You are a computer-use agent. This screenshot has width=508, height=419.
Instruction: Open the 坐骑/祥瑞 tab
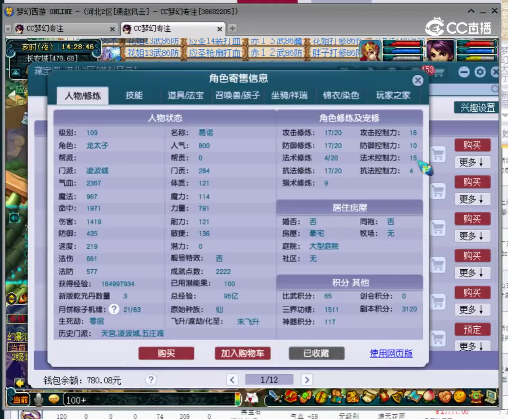[x=289, y=95]
